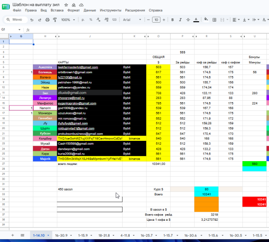Viewport: 269px width, 242px height.
Task: Star the document
Action: click(66, 5)
